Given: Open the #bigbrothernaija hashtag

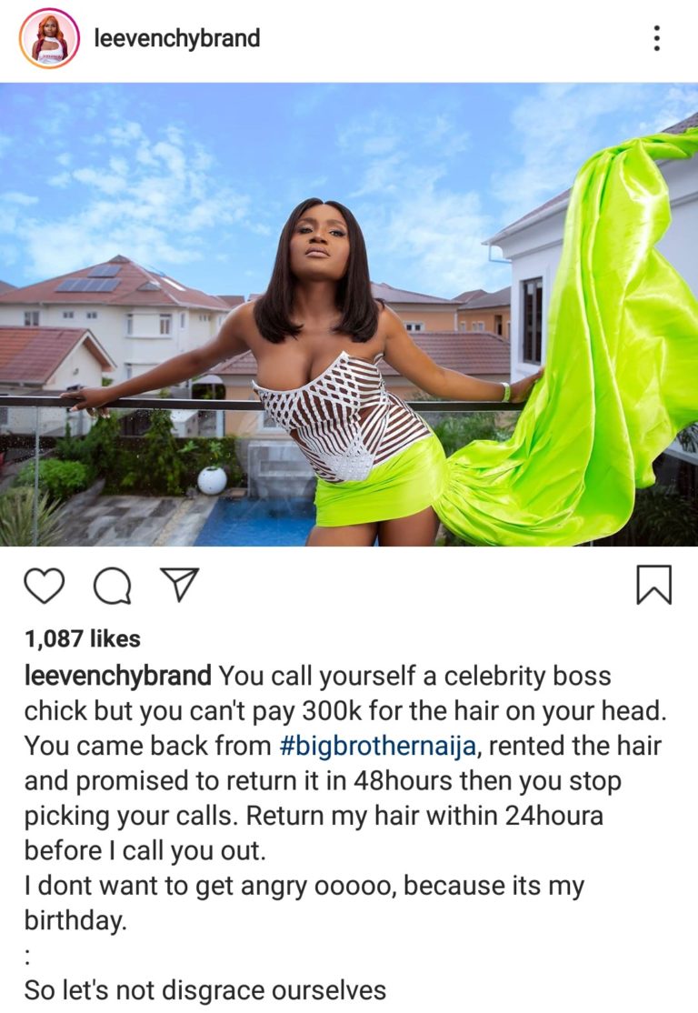Looking at the screenshot, I should 378,746.
